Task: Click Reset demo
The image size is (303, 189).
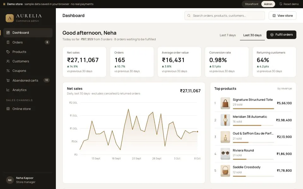Action: (x=289, y=4)
